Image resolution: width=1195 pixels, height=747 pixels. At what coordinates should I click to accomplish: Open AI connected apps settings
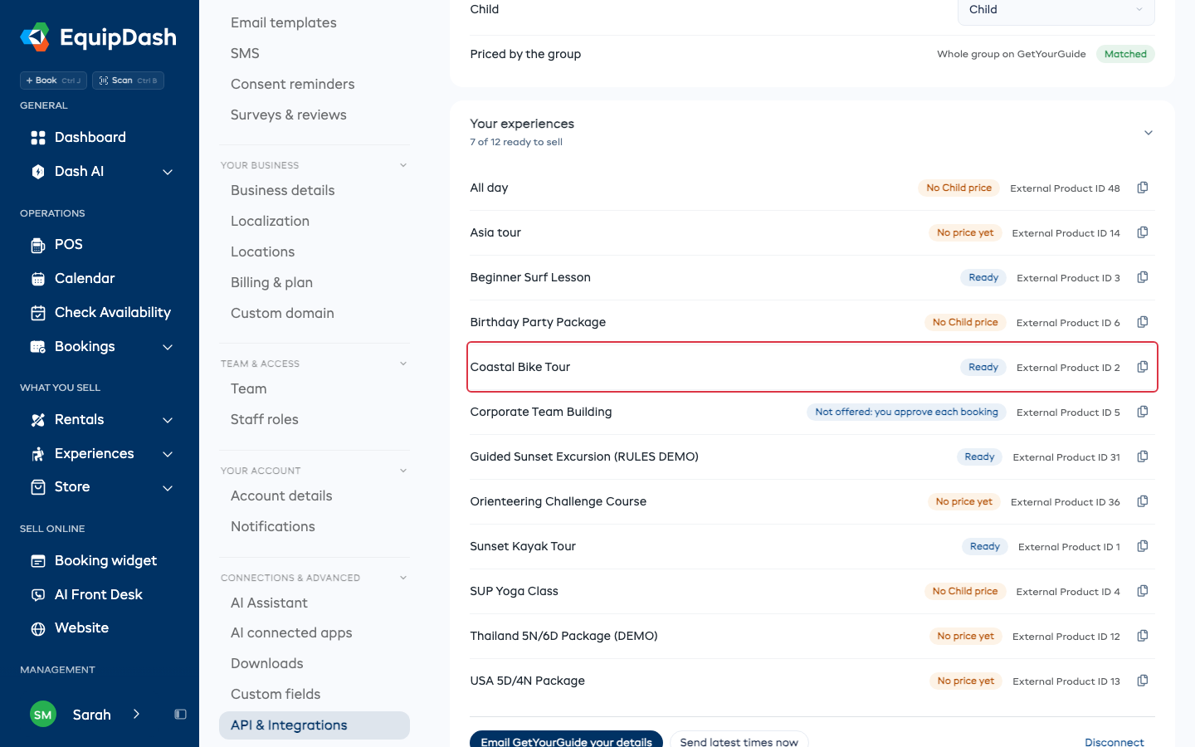coord(291,632)
